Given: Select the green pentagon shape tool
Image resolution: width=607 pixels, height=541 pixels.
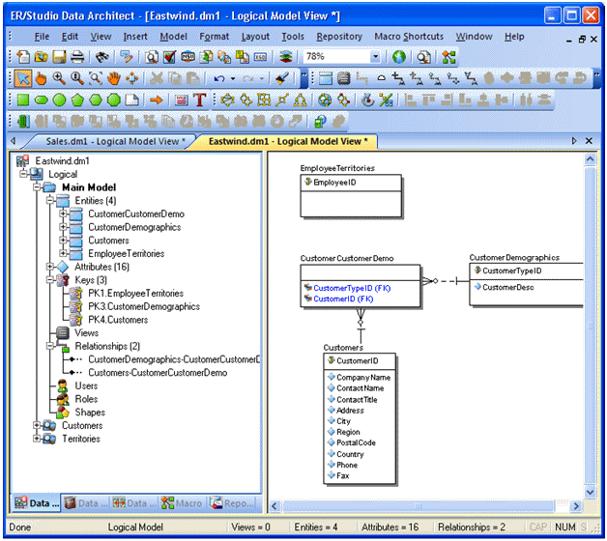Looking at the screenshot, I should tap(77, 100).
